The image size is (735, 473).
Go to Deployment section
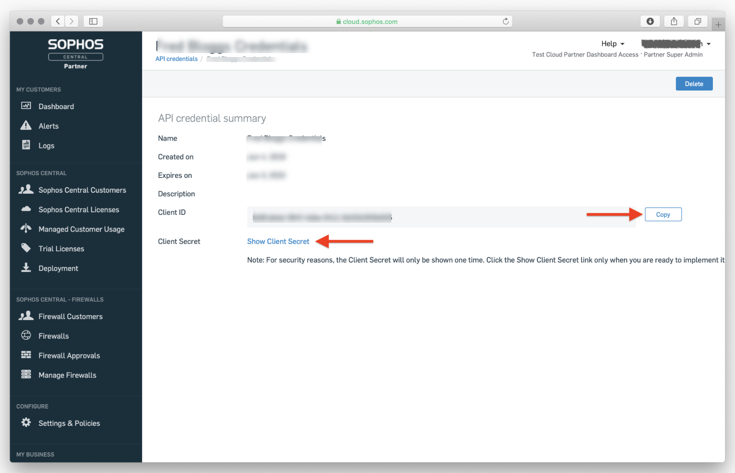pyautogui.click(x=58, y=268)
